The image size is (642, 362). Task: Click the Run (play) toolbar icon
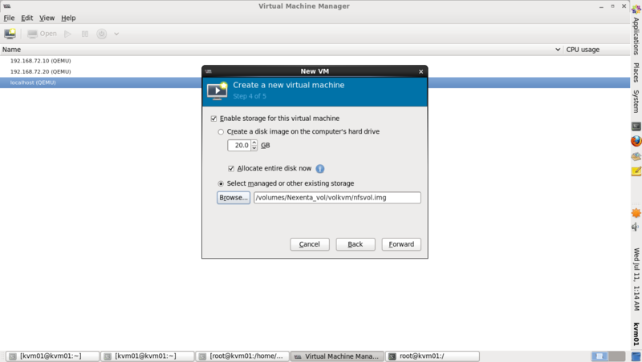pyautogui.click(x=68, y=34)
